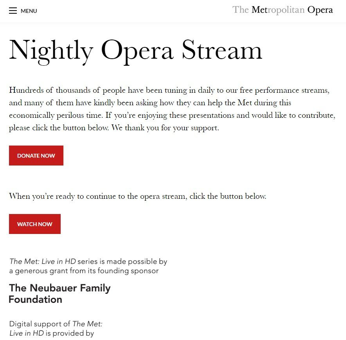This screenshot has width=346, height=340.
Task: Select the Neubauer Family sponsor name
Action: pos(59,288)
